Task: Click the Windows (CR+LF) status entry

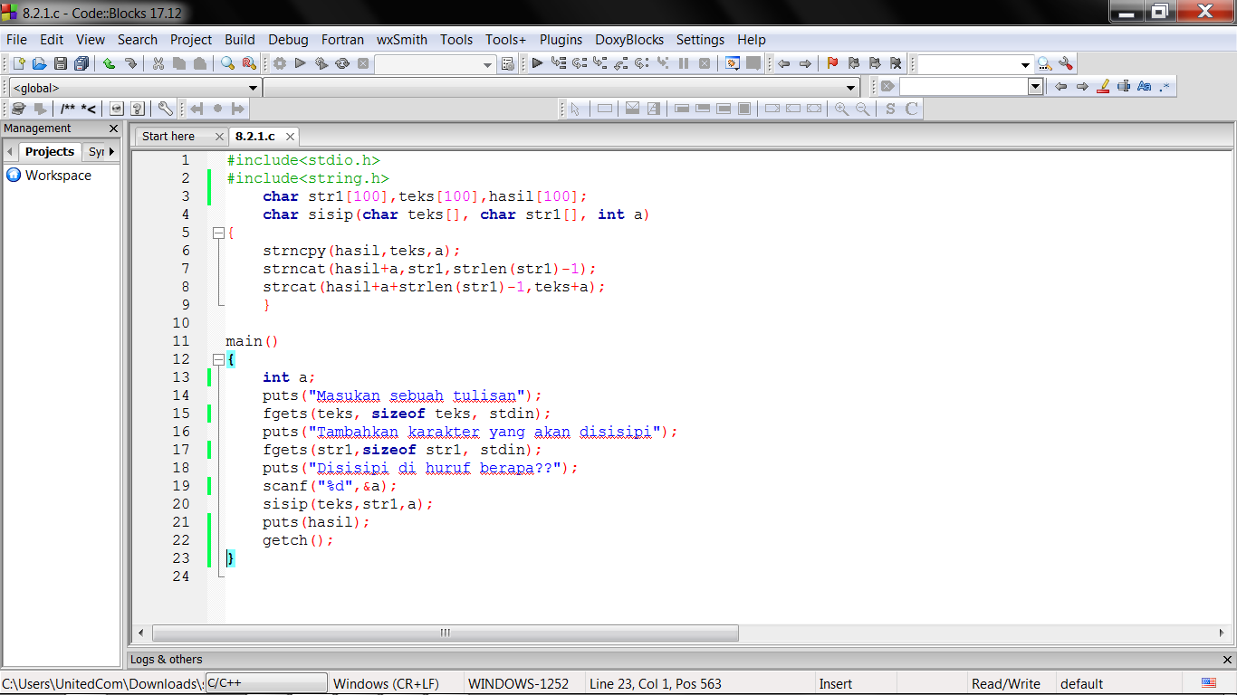Action: pos(386,684)
